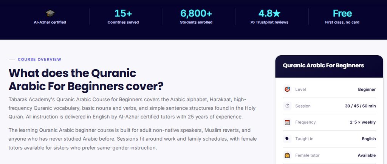Click the "Students enrolled" label
The width and height of the screenshot is (387, 164).
click(x=196, y=22)
